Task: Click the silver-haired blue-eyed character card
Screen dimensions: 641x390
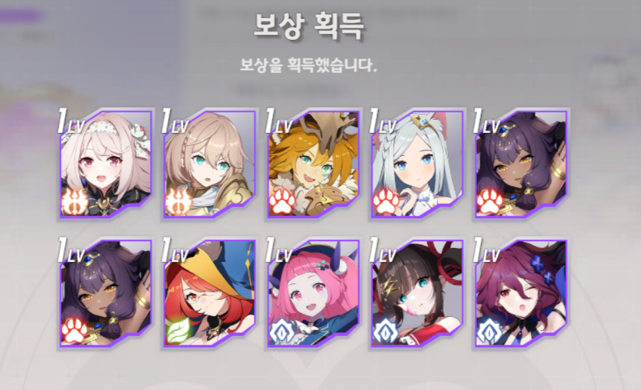Action: (418, 164)
